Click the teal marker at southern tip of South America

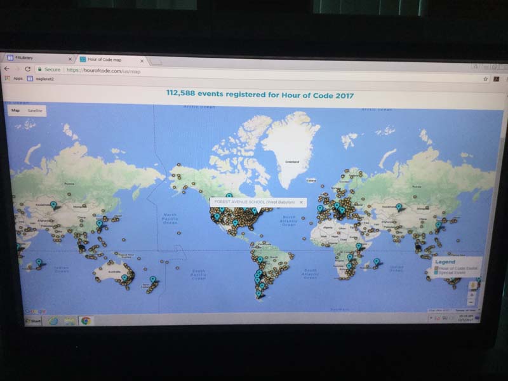point(258,295)
